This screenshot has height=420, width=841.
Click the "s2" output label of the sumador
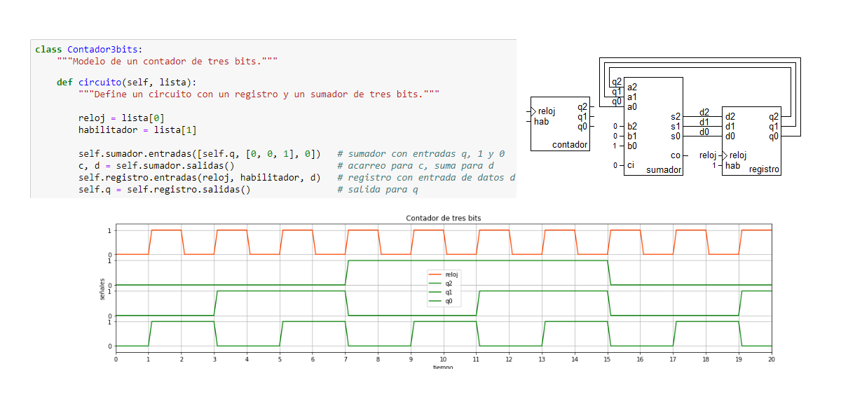(x=676, y=116)
